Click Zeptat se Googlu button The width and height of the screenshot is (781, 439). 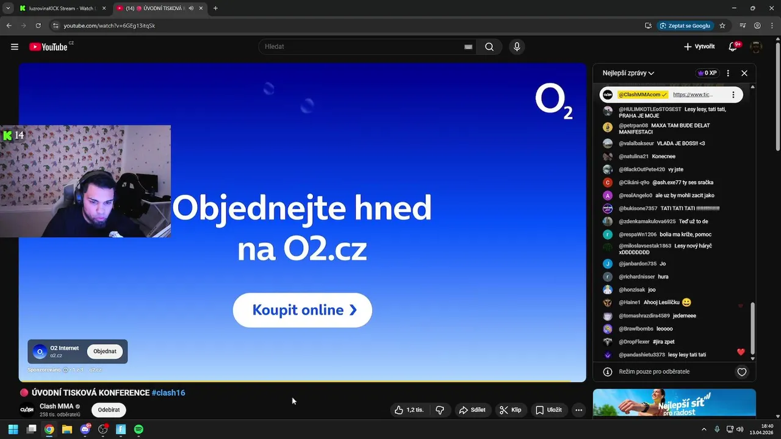tap(685, 26)
